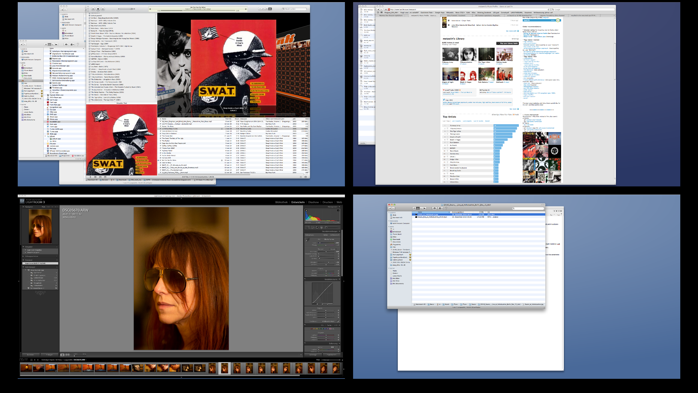This screenshot has width=698, height=393.
Task: Toggle repeat in iTunes bottom bar
Action: (100, 177)
